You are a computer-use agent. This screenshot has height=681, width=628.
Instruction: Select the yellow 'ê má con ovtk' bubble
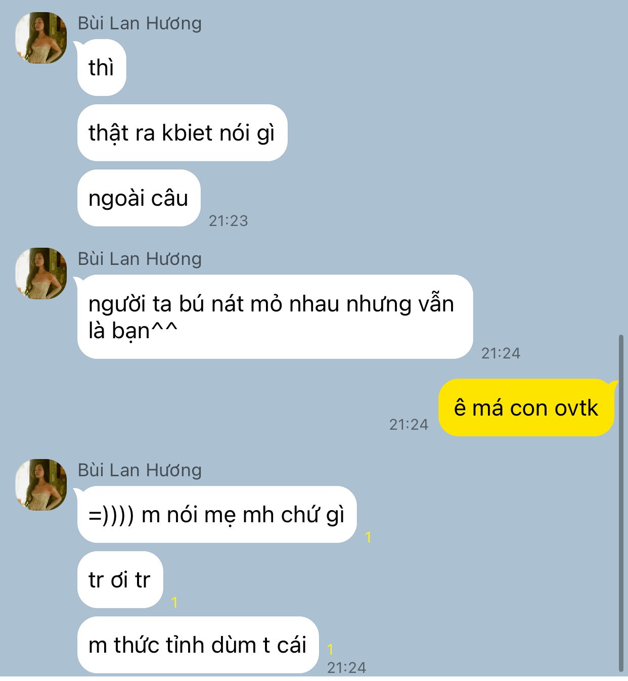526,407
